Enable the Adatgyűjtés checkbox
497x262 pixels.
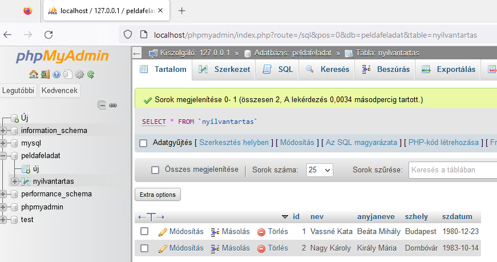(x=143, y=143)
